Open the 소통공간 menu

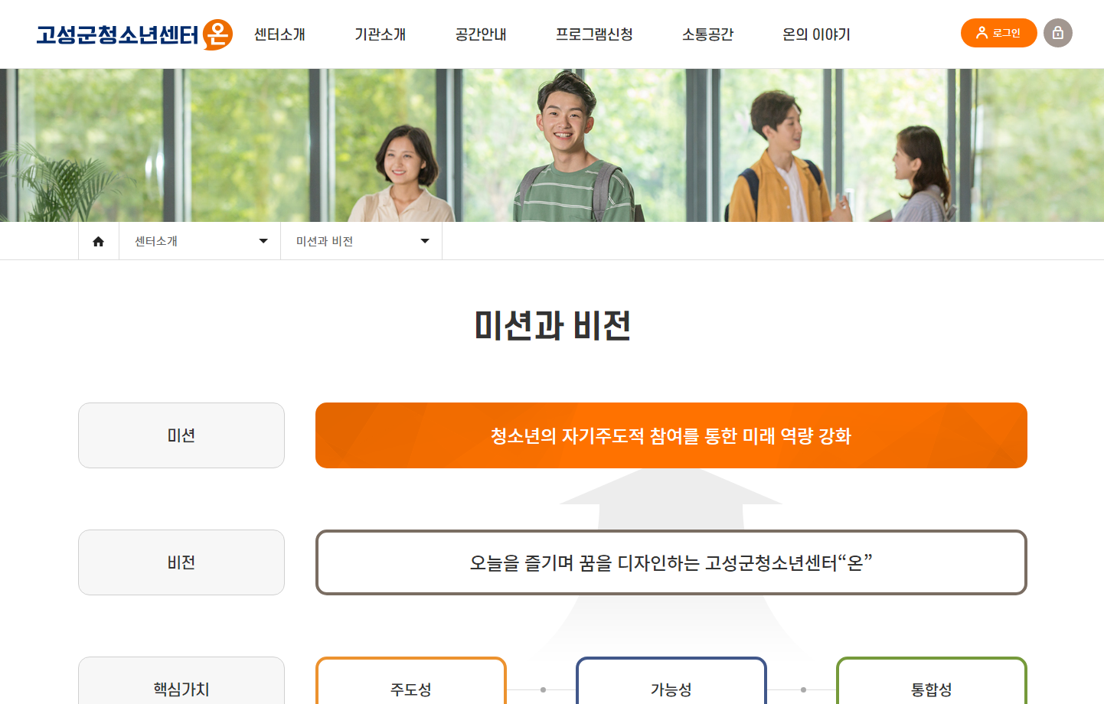click(x=707, y=34)
